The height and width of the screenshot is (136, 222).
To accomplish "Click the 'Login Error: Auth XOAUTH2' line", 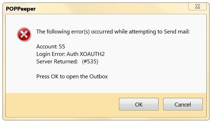I will (x=71, y=54).
